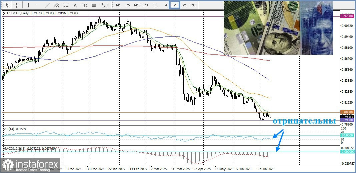Click the 22 Jan 2025 date label
Viewport: 356px width, 173px height.
click(x=117, y=169)
